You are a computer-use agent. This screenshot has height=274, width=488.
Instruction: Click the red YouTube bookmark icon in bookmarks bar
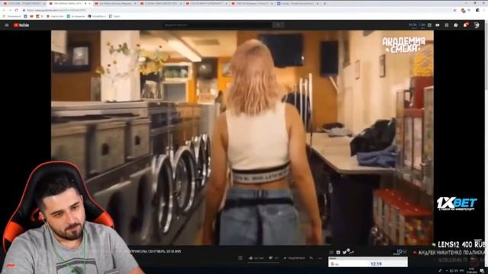coord(31,16)
